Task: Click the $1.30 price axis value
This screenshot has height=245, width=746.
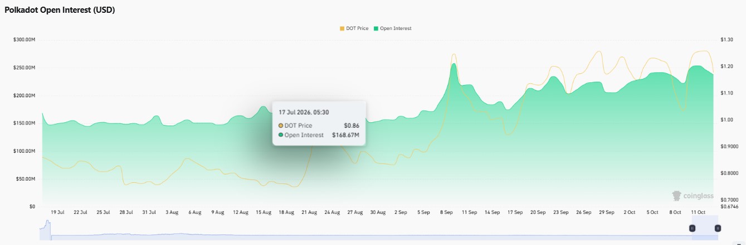Action: click(727, 40)
